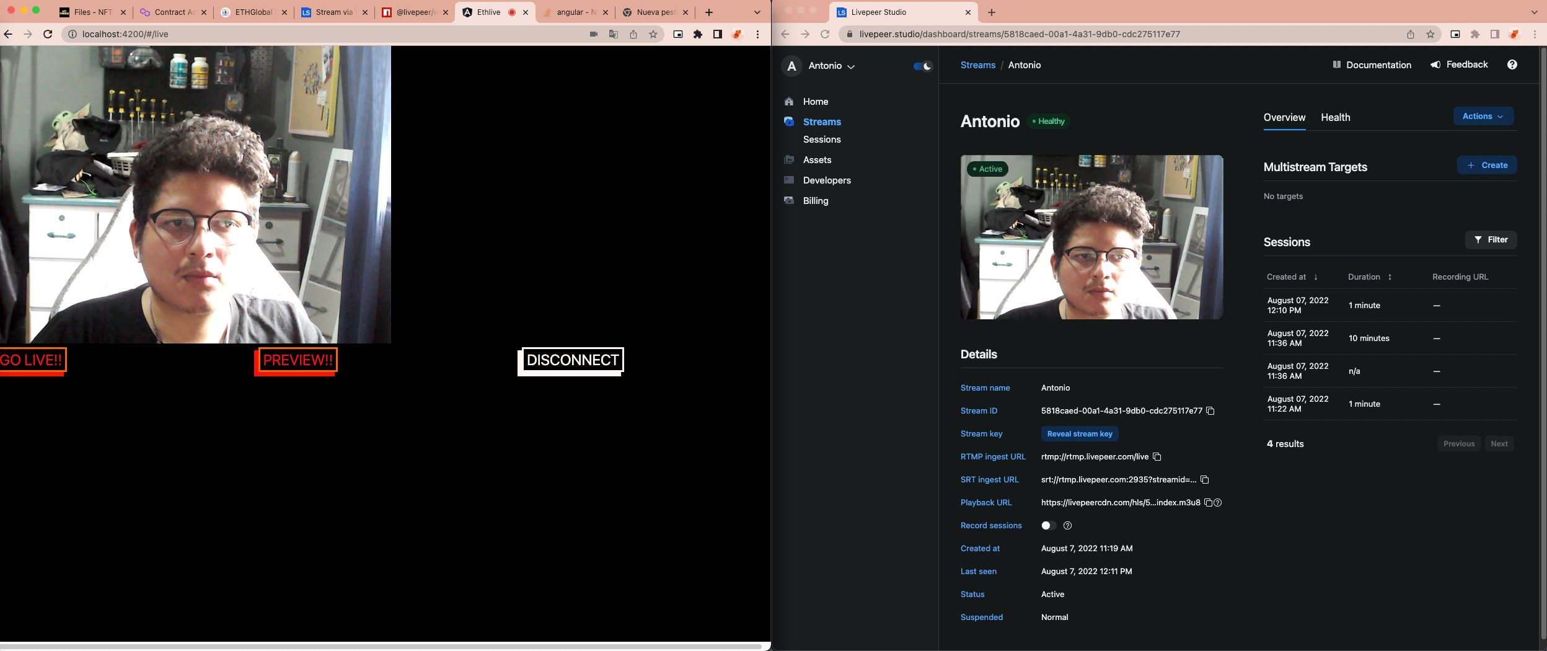Click the Home sidebar icon
Viewport: 1547px width, 651px height.
789,102
